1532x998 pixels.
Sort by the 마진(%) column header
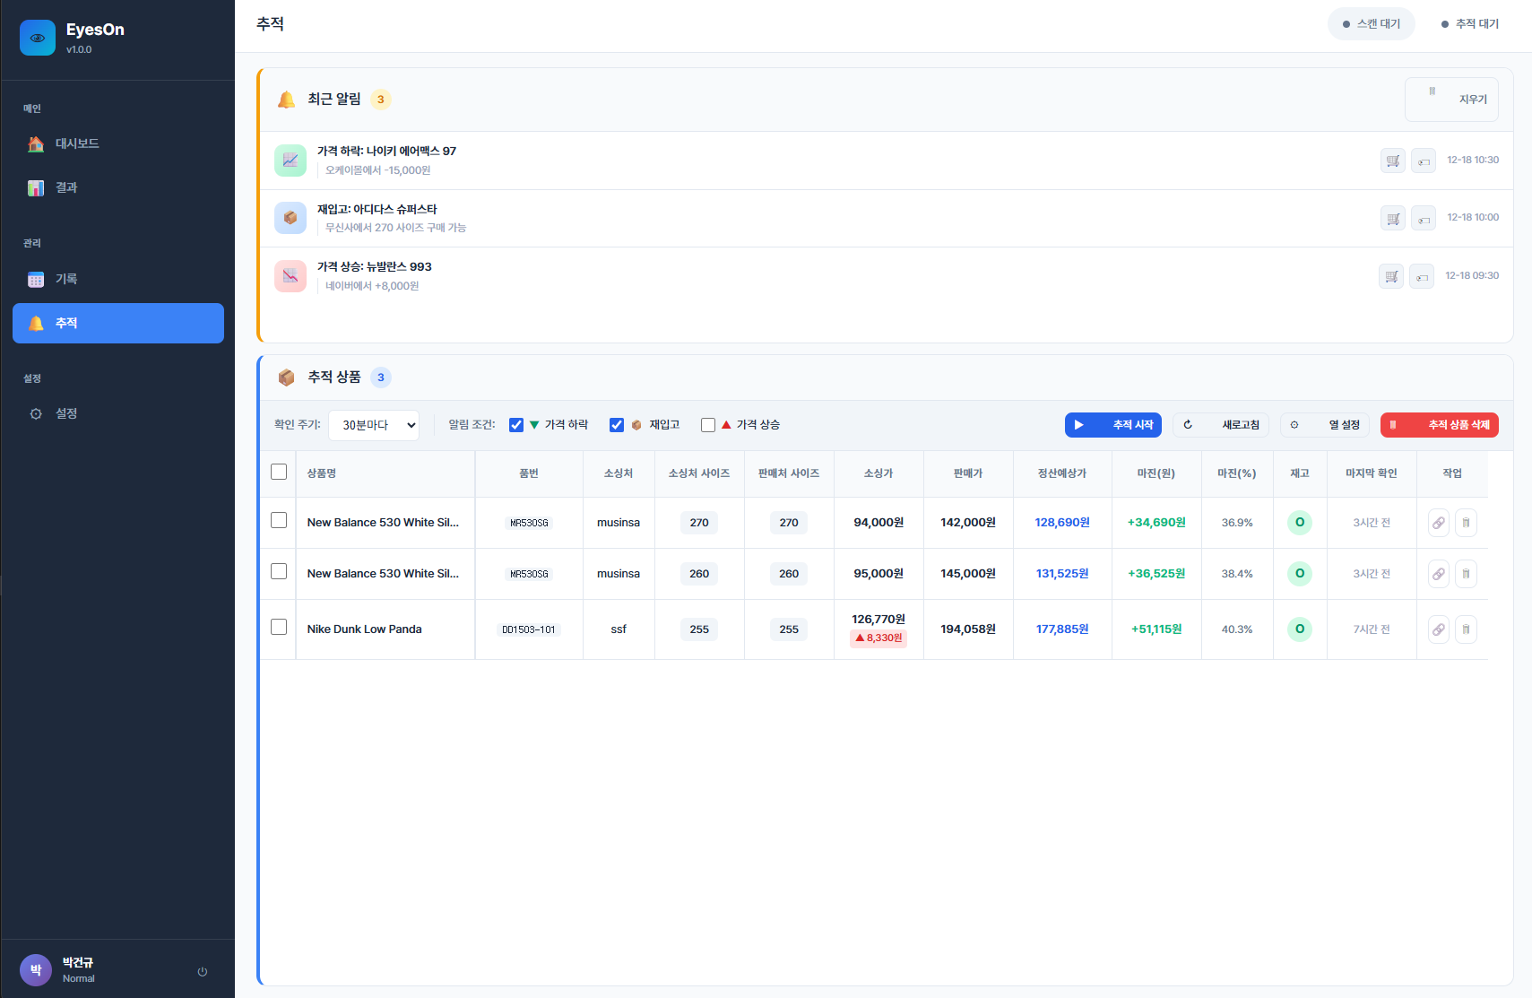click(x=1236, y=473)
